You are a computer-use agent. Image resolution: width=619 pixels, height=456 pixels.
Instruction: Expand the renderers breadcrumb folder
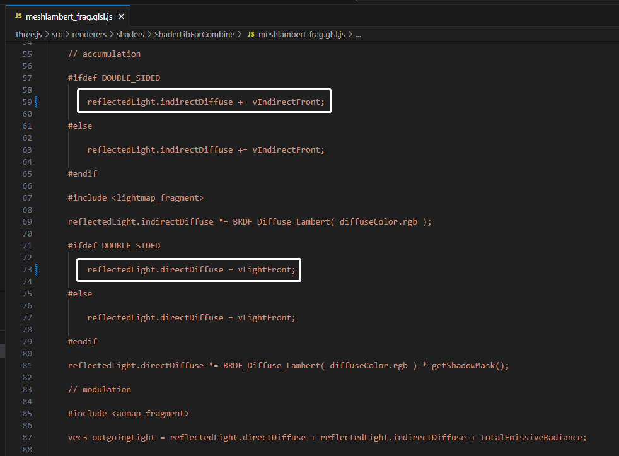pos(90,35)
